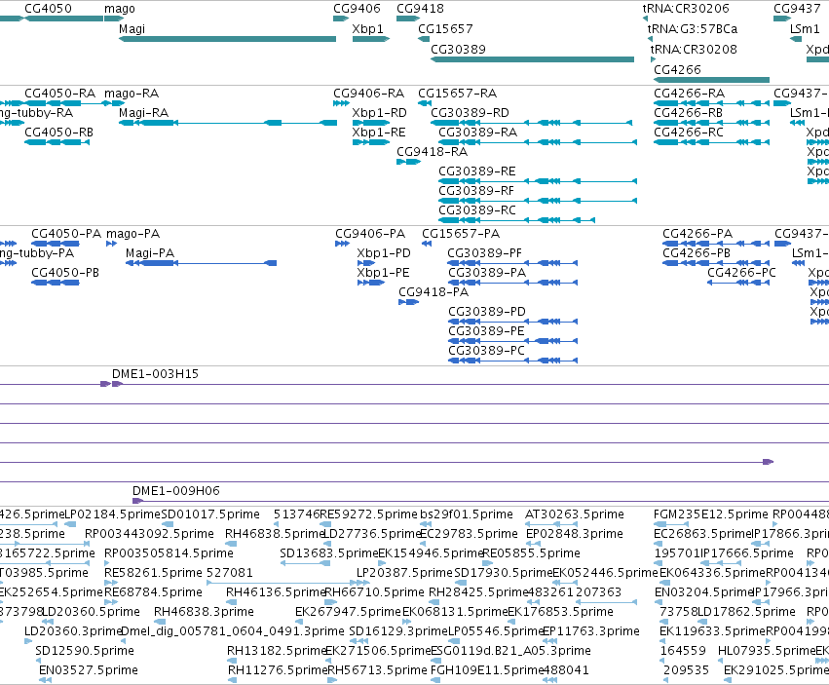The image size is (829, 685).
Task: Select the CG30389-RD transcript
Action: click(x=531, y=123)
